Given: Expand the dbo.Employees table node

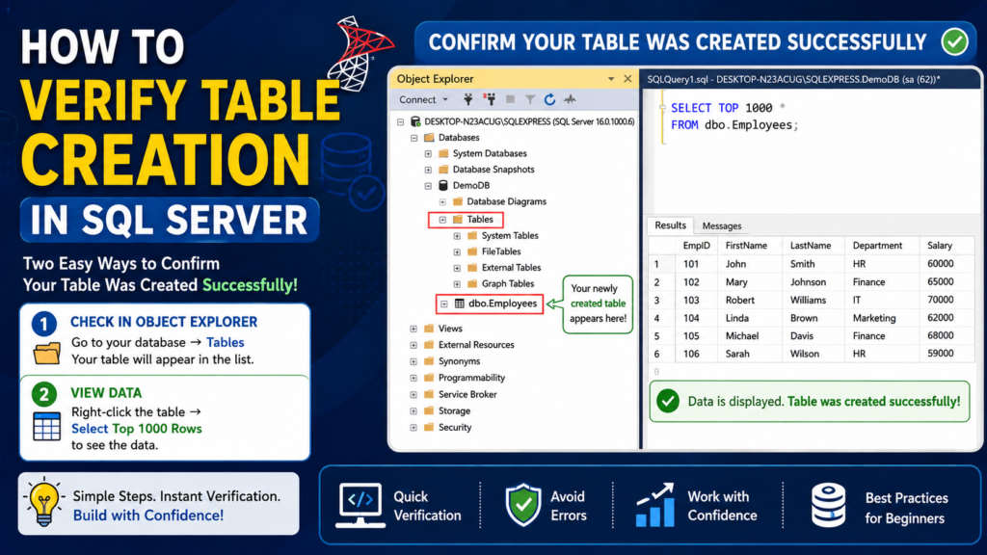Looking at the screenshot, I should [x=444, y=304].
